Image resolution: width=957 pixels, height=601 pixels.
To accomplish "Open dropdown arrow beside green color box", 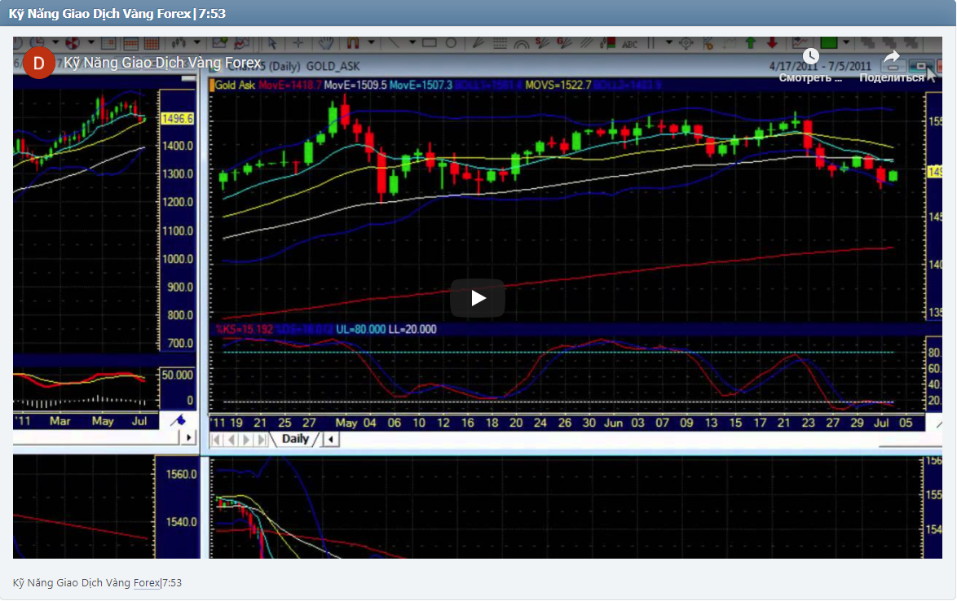I will tap(847, 43).
